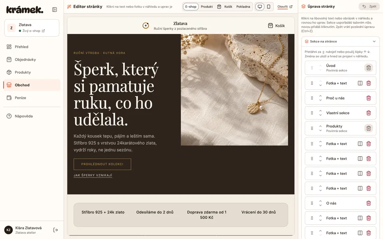Viewport: 383px width, 239px height.
Task: Collapse the Sekce na stránce panel
Action: [374, 41]
